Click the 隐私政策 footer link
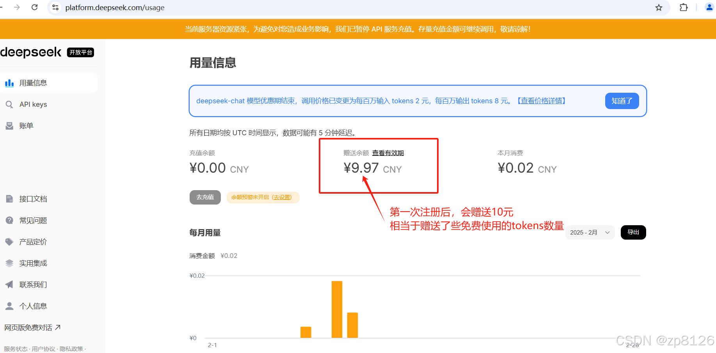716x353 pixels. click(x=71, y=349)
